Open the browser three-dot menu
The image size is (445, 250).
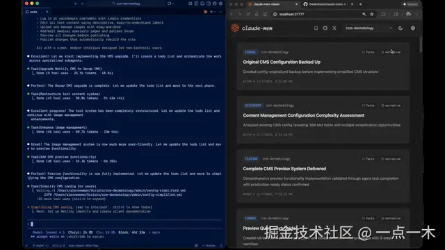click(x=417, y=14)
